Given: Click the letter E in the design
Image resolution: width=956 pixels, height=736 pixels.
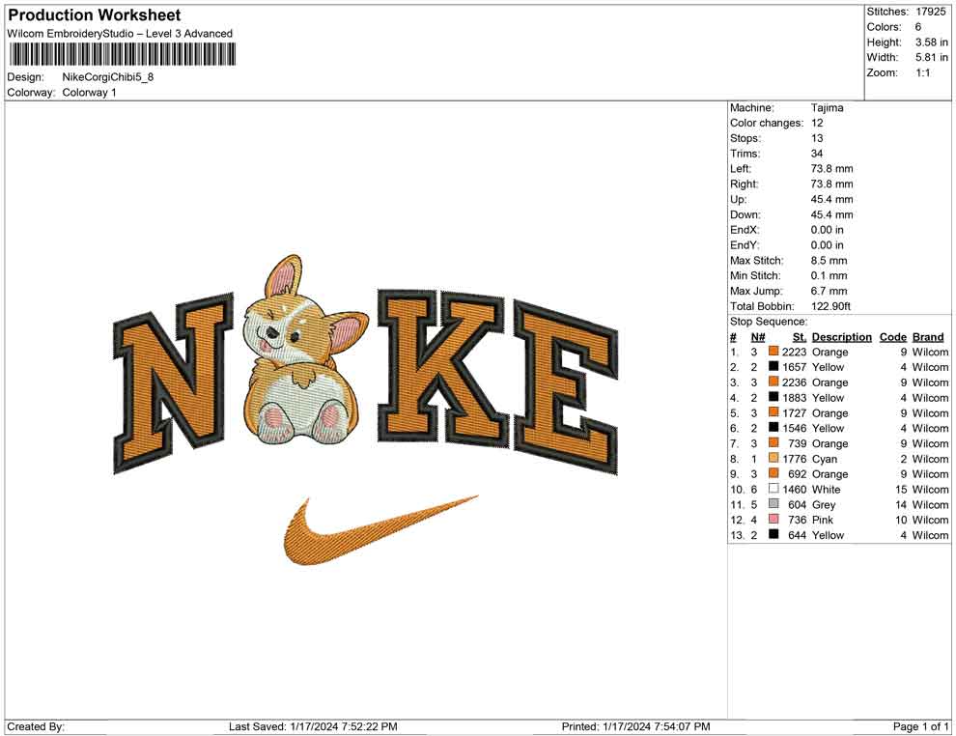Looking at the screenshot, I should (567, 387).
